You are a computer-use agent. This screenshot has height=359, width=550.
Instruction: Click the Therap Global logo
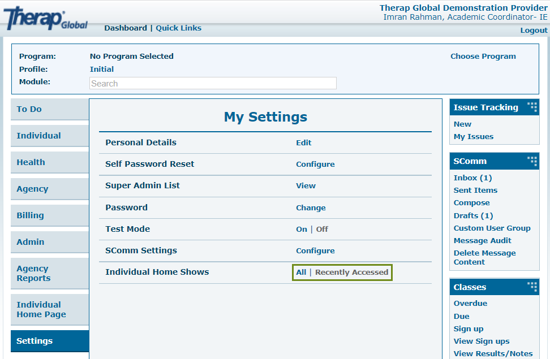[x=46, y=18]
